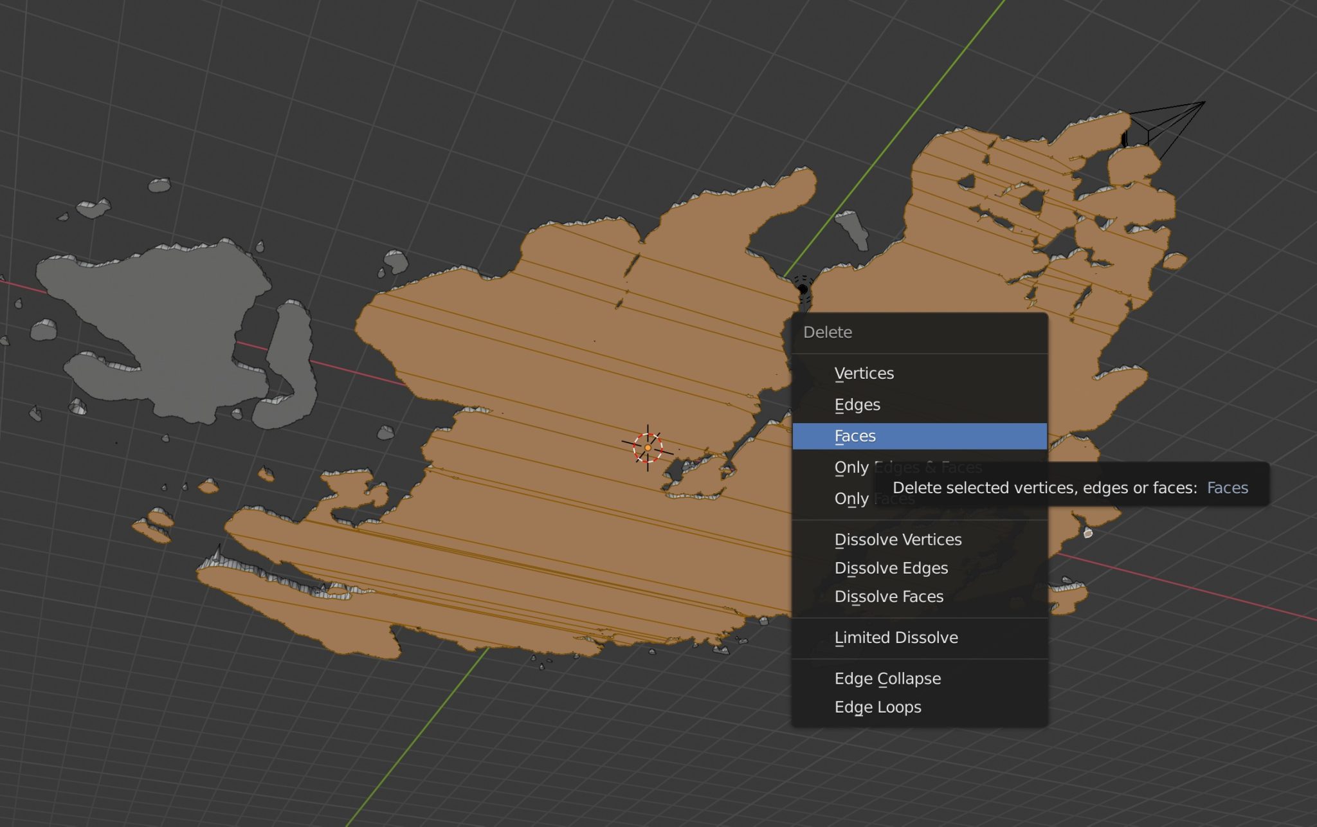Viewport: 1317px width, 827px height.
Task: Select 'Dissolve Edges' menu entry
Action: click(x=891, y=568)
